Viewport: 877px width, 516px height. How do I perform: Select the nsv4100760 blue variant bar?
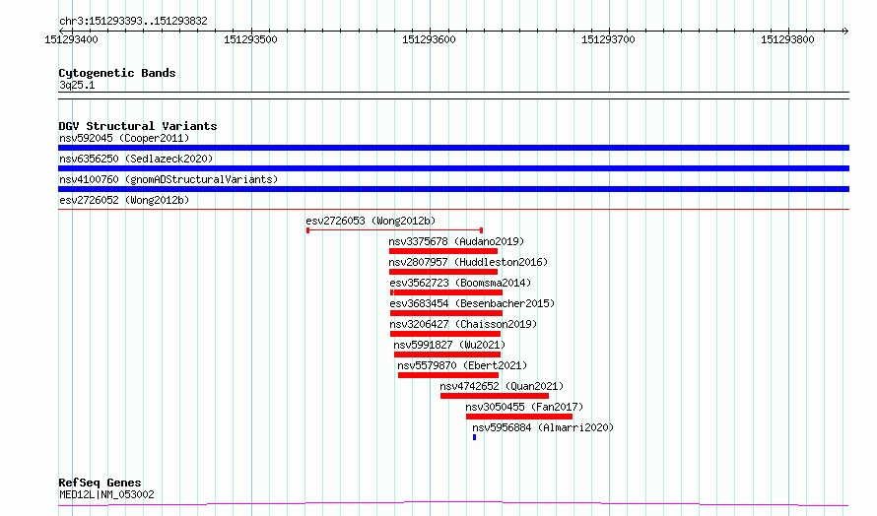click(x=453, y=189)
